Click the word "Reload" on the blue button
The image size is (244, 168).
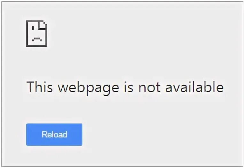tap(55, 134)
